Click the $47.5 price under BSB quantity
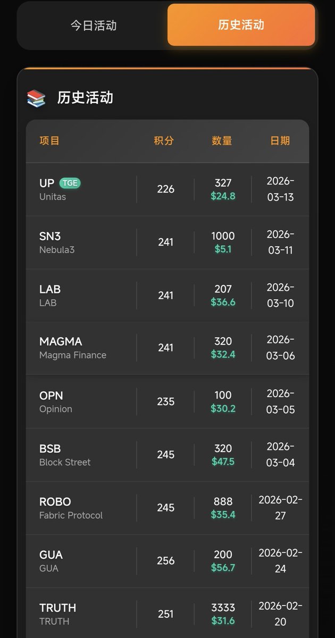The width and height of the screenshot is (335, 638). click(x=223, y=461)
